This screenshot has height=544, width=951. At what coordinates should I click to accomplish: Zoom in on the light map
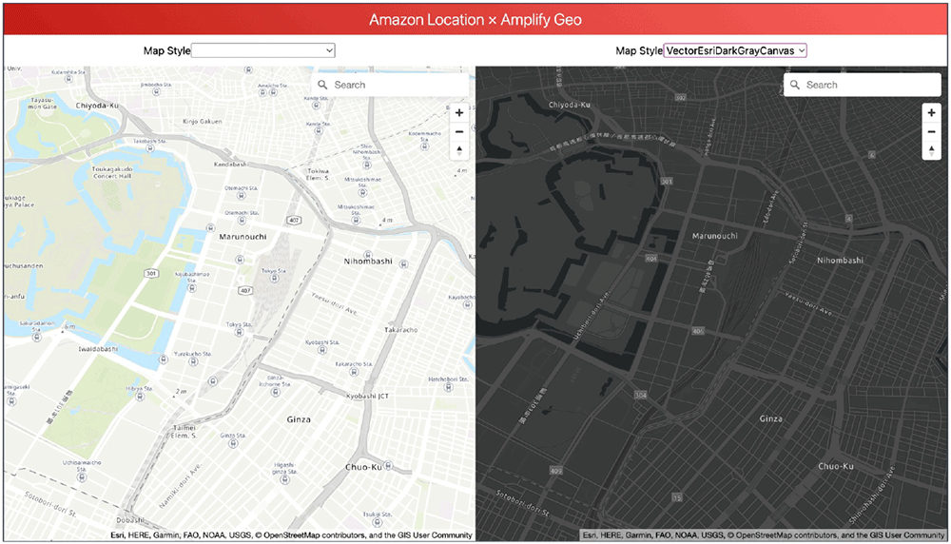[x=459, y=113]
